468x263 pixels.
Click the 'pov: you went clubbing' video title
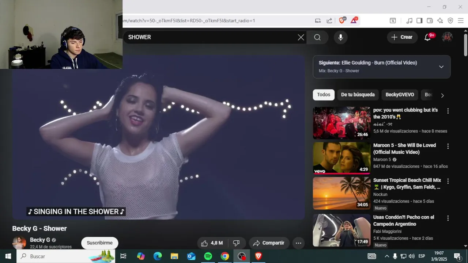pos(405,113)
